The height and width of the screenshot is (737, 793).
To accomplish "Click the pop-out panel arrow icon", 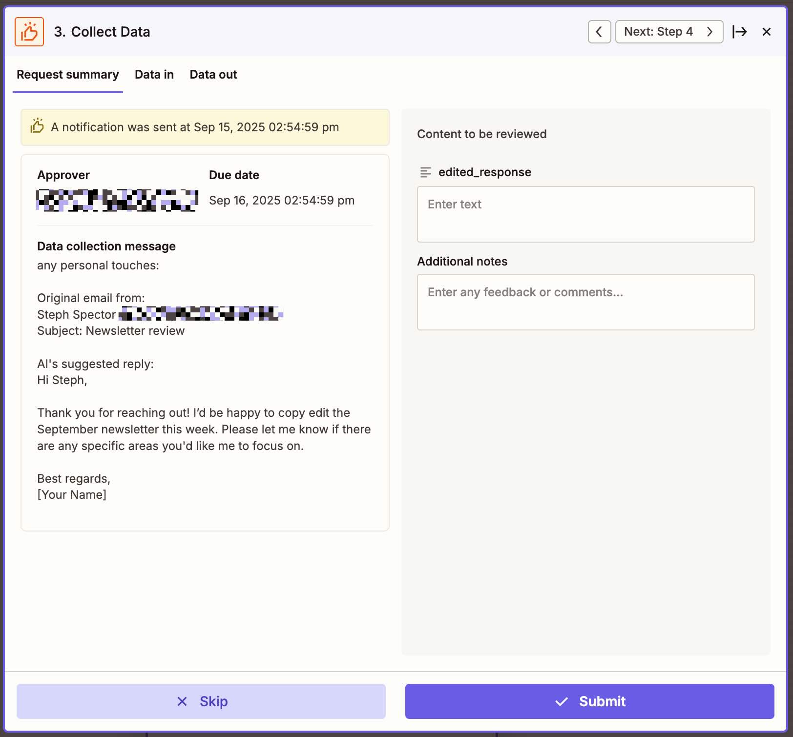I will click(x=741, y=31).
